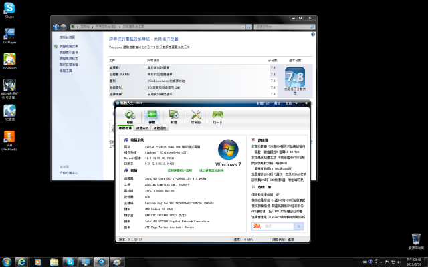428x267 pixels.
Task: Open the wrench-and-screwdriver repair tool
Action: (x=196, y=117)
